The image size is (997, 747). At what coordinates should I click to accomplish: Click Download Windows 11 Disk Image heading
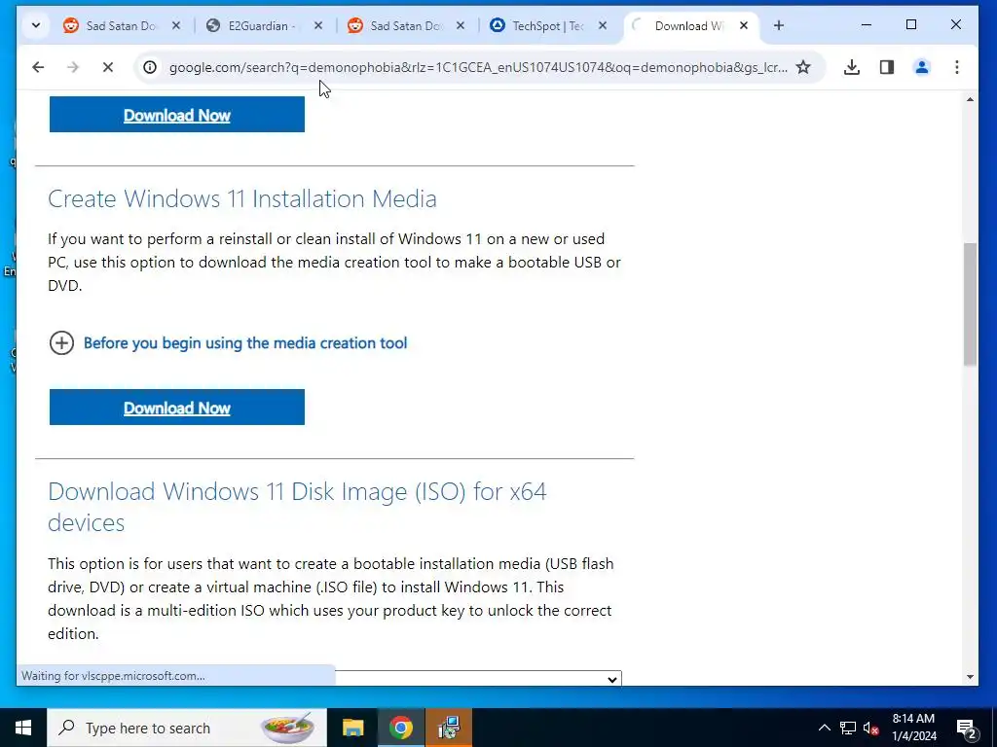click(x=297, y=507)
